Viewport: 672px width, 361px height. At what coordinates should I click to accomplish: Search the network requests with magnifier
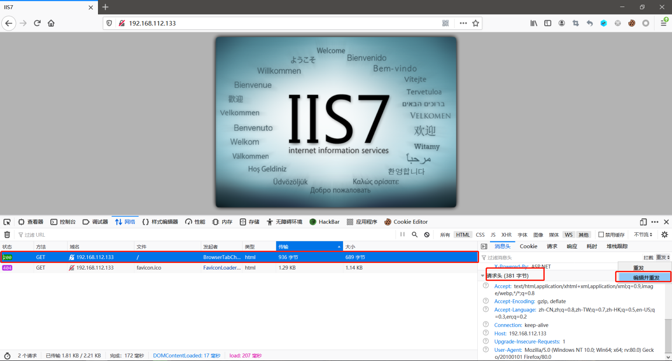415,235
